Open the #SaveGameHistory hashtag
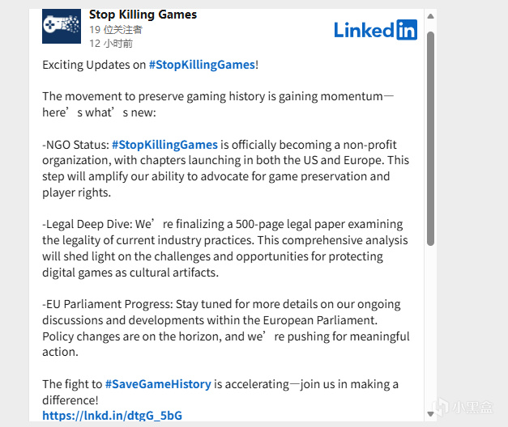The image size is (508, 427). point(158,384)
